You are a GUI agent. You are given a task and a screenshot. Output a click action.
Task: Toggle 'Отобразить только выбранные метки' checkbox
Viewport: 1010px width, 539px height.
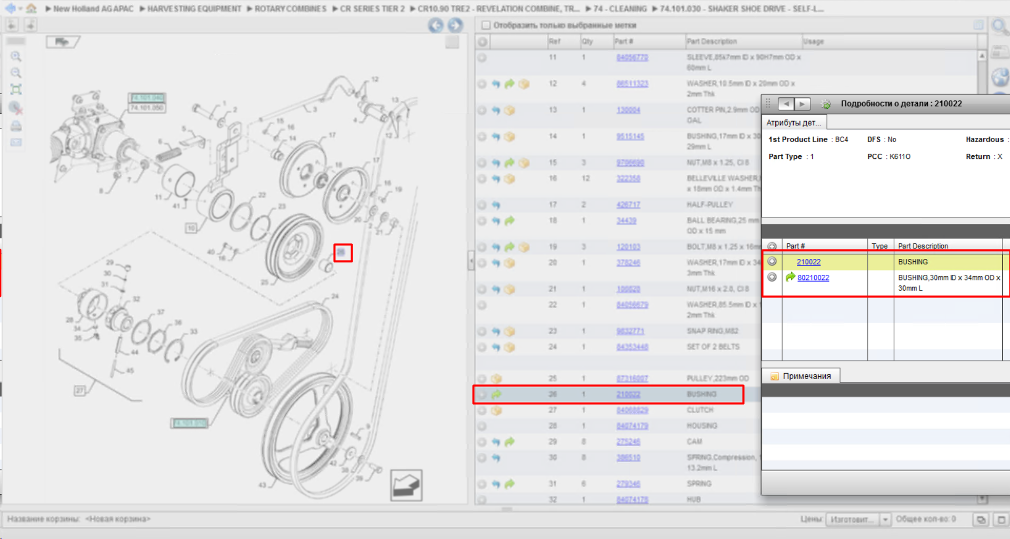486,25
